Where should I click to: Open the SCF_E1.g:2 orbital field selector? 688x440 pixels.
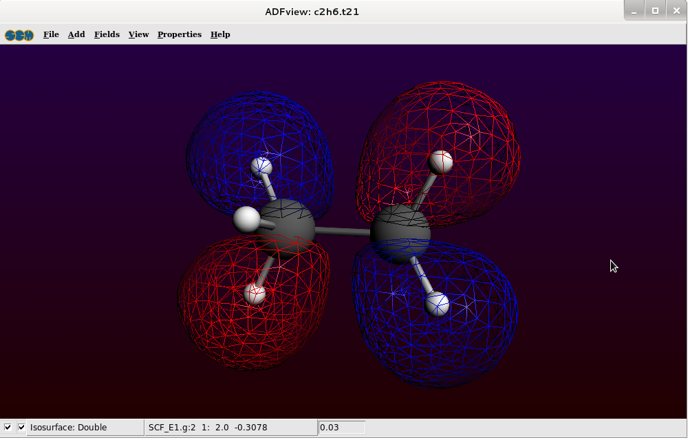[x=229, y=428]
